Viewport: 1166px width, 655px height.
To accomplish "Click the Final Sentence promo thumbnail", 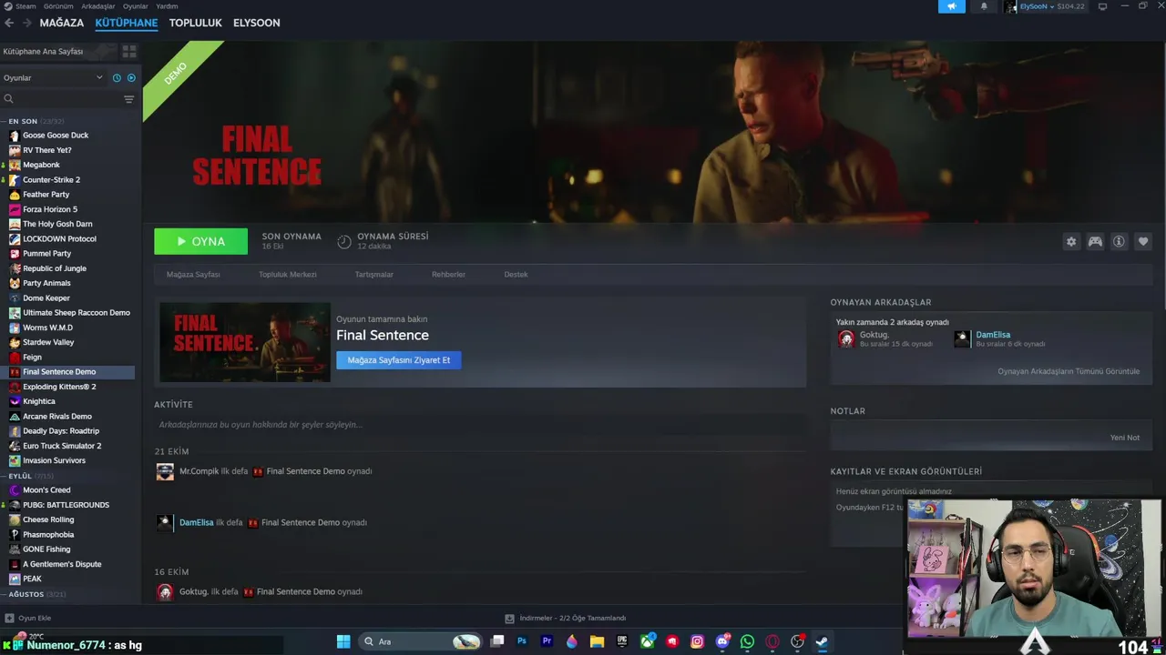I will tap(245, 342).
